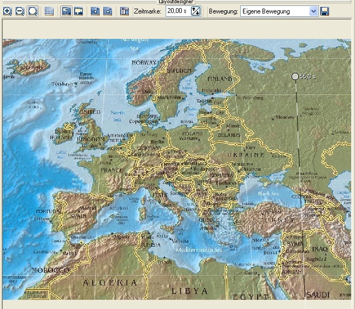Click the remove keyframe icon with minus
The width and height of the screenshot is (355, 309).
click(108, 11)
